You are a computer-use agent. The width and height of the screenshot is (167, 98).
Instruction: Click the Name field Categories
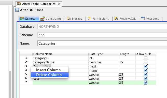102,43
